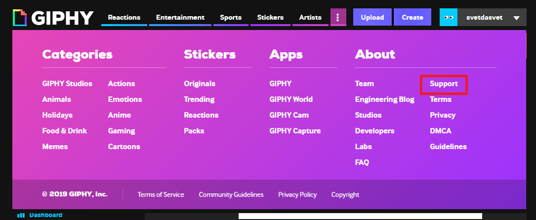Click the svetdasvet user avatar
536x220 pixels.
pos(449,17)
